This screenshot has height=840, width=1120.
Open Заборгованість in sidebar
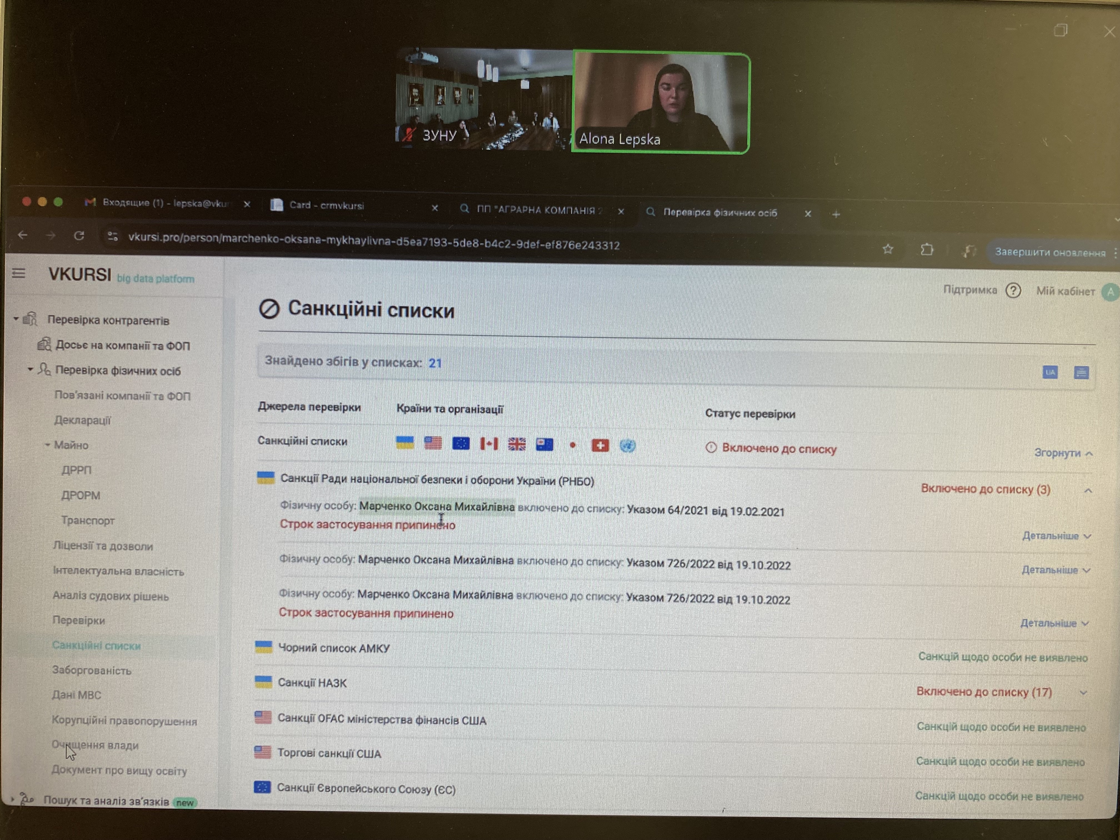[92, 670]
